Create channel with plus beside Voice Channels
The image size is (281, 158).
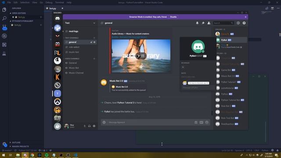[x=94, y=58]
